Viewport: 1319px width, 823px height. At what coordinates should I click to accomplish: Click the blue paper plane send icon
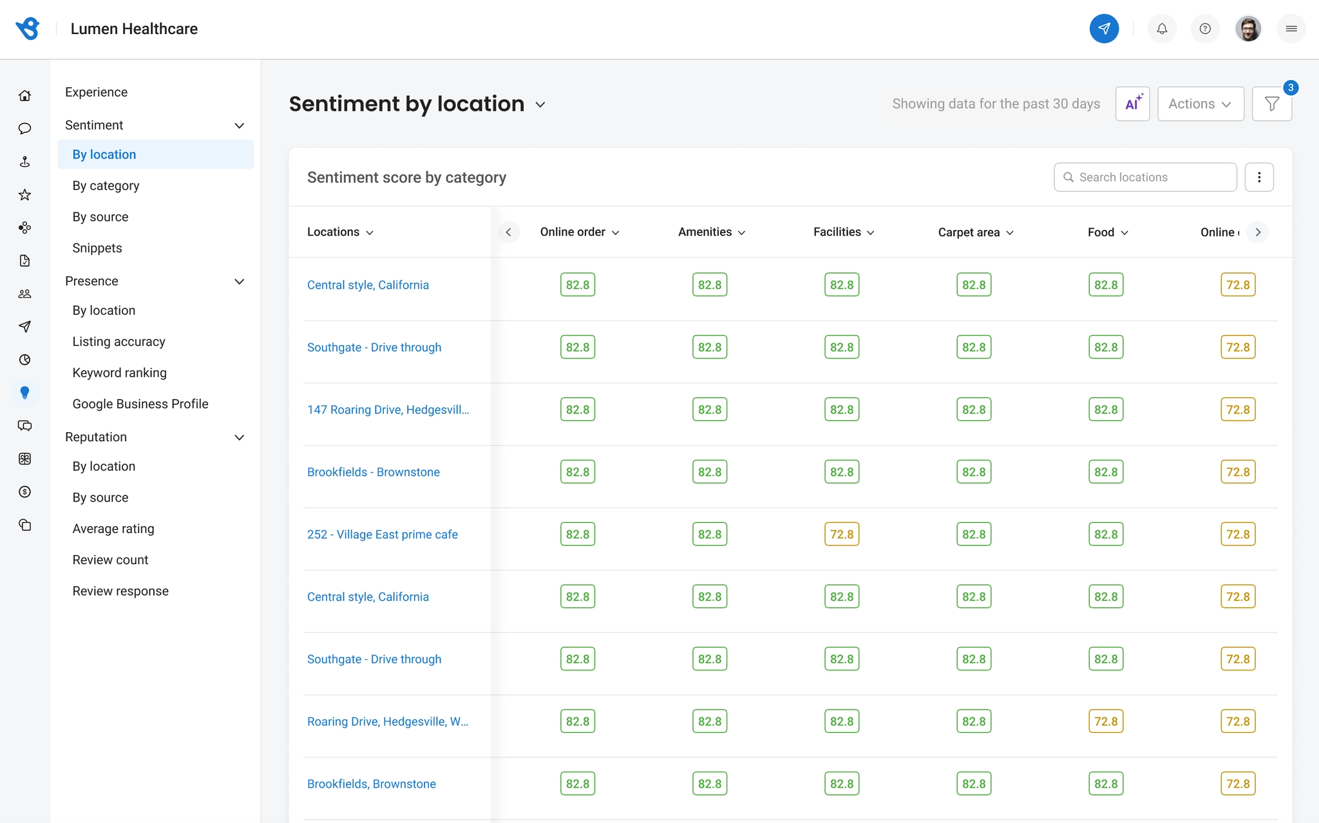(x=1104, y=29)
